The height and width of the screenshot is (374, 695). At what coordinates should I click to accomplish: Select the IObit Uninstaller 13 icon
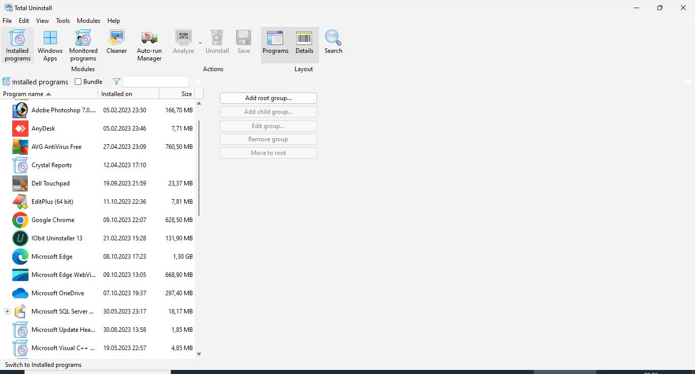pyautogui.click(x=20, y=238)
